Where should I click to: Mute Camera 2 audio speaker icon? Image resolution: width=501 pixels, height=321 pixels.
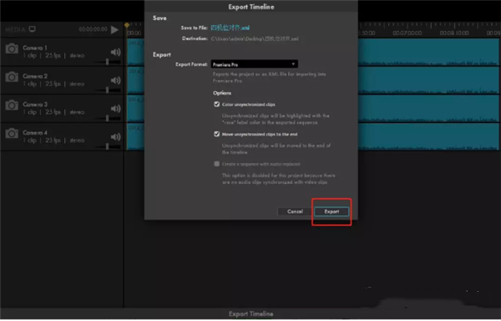pos(115,80)
